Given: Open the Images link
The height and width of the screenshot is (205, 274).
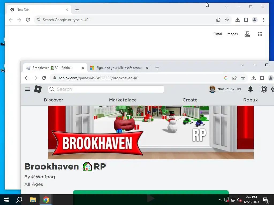Looking at the screenshot, I should (232, 34).
